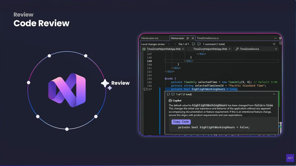This screenshot has width=296, height=166.
Task: Click the sparkle icon beside Review
Action: (x=106, y=83)
